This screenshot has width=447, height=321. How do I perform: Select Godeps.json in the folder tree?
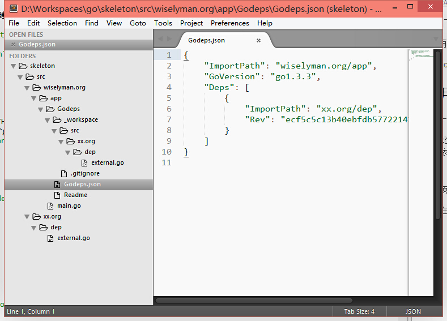point(82,185)
